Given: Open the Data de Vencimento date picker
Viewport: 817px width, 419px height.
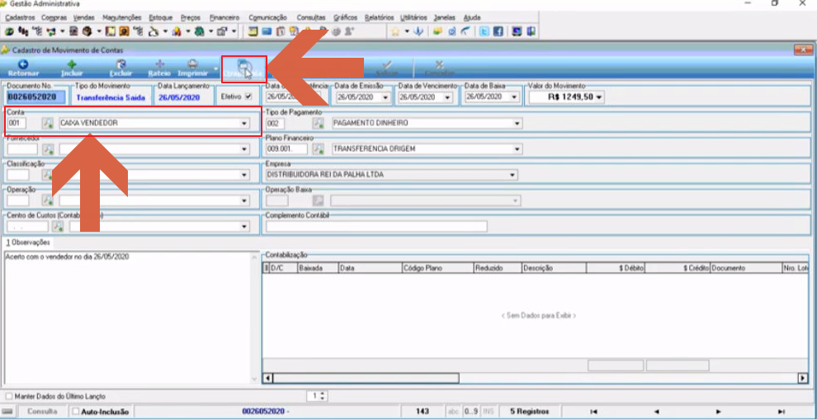Looking at the screenshot, I should [449, 97].
